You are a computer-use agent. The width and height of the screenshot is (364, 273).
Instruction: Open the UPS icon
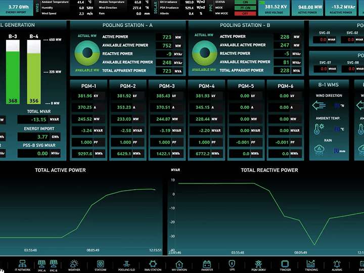(232, 265)
